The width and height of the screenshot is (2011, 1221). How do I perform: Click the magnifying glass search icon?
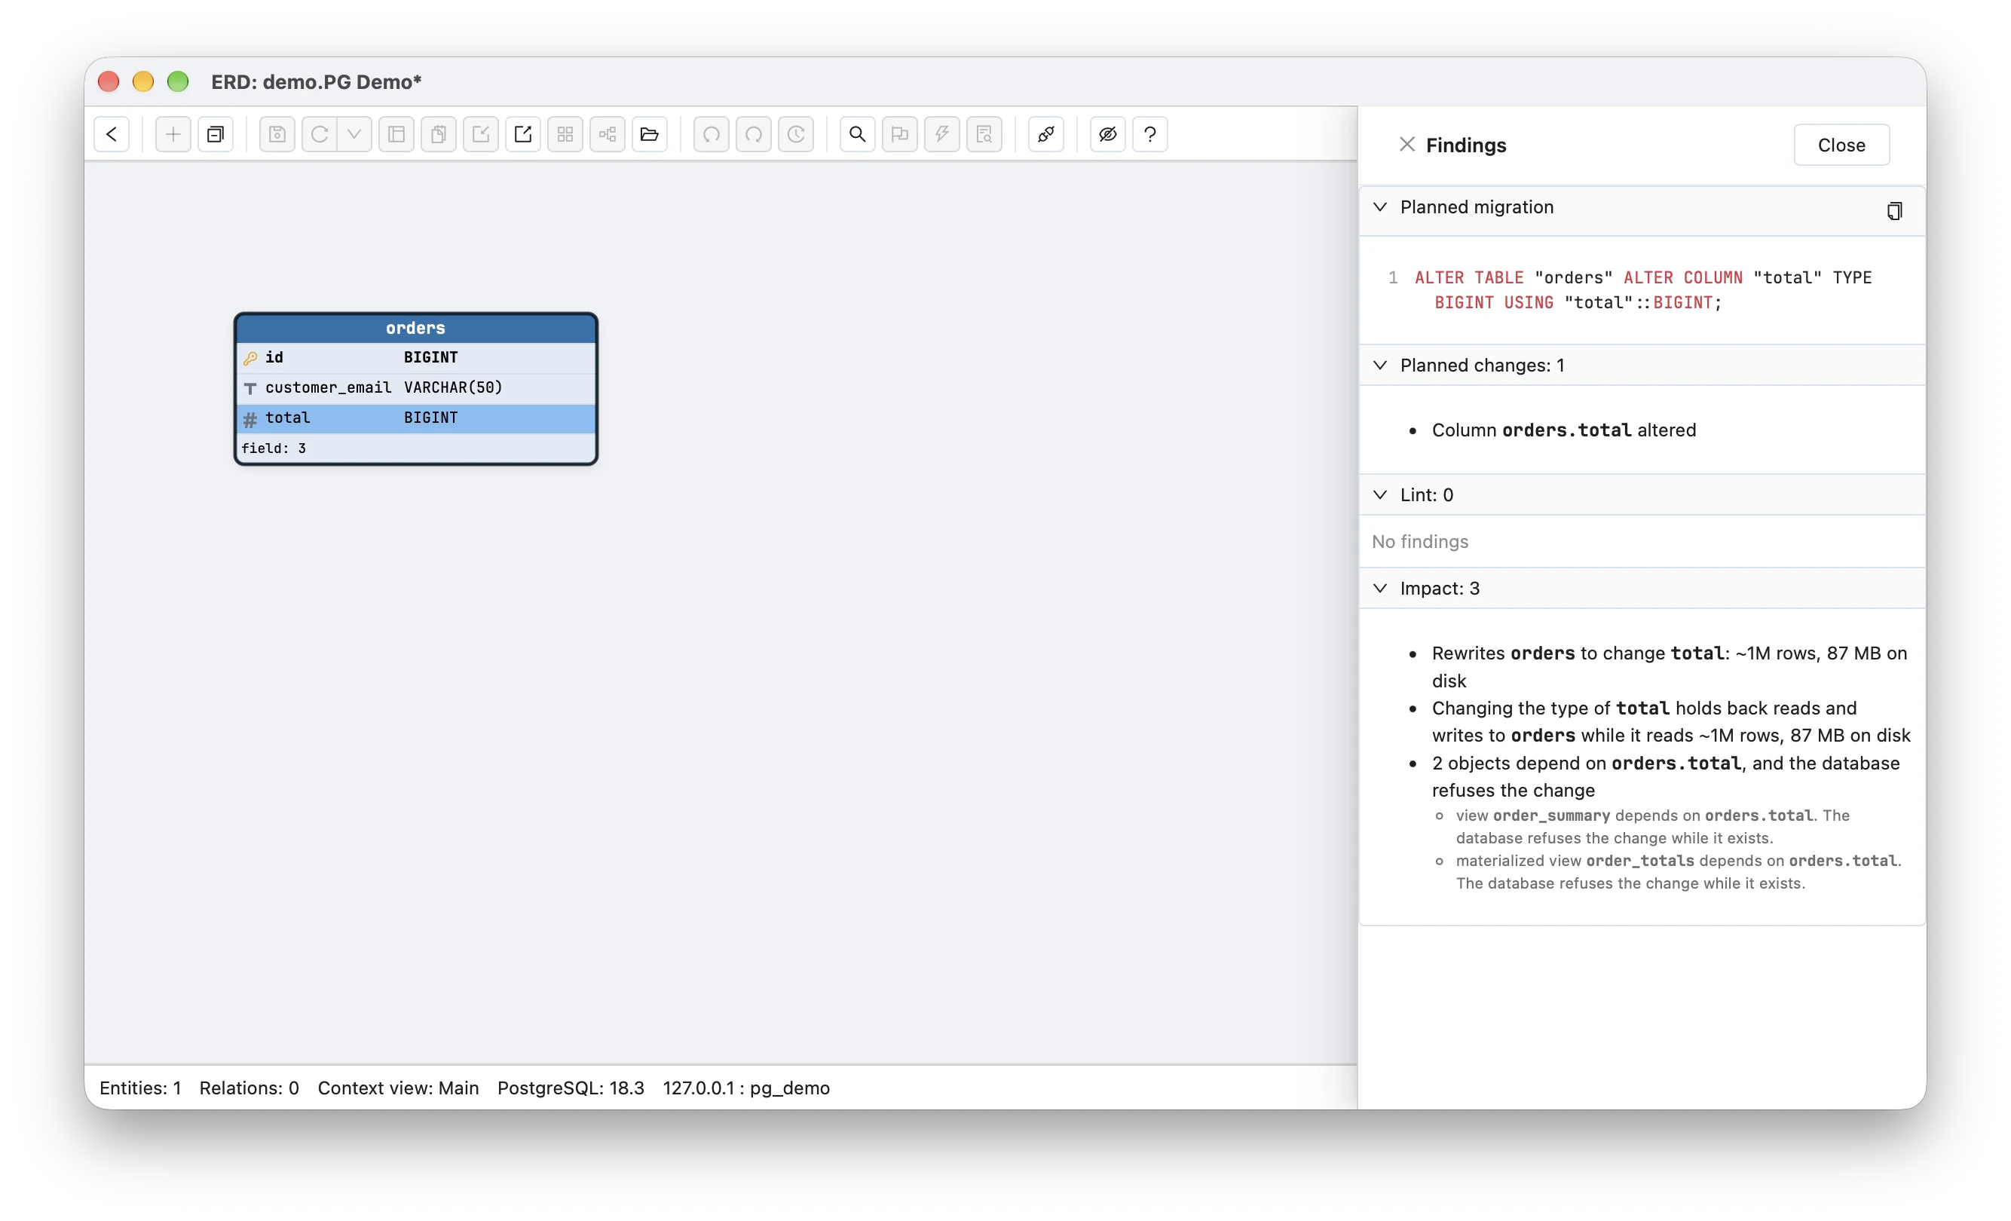[858, 134]
